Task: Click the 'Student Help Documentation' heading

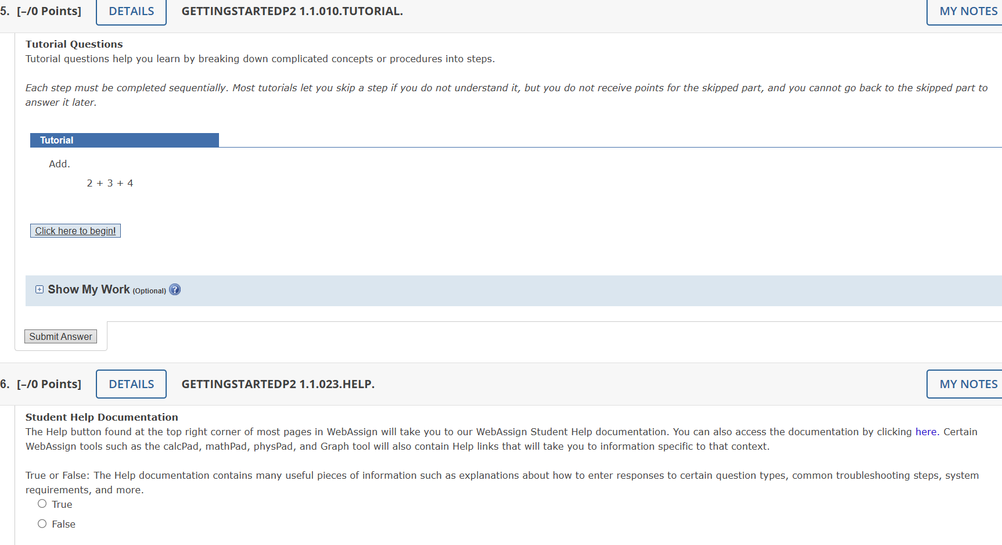Action: pos(102,417)
